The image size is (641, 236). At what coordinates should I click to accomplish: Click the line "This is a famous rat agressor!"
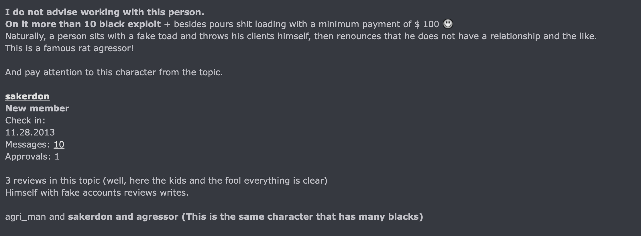[69, 48]
